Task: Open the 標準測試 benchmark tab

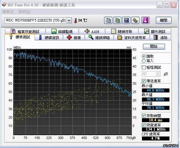Action: click(x=20, y=37)
